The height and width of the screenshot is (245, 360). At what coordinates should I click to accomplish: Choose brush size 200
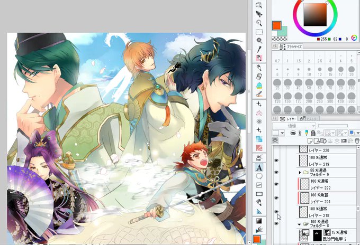(x=309, y=98)
